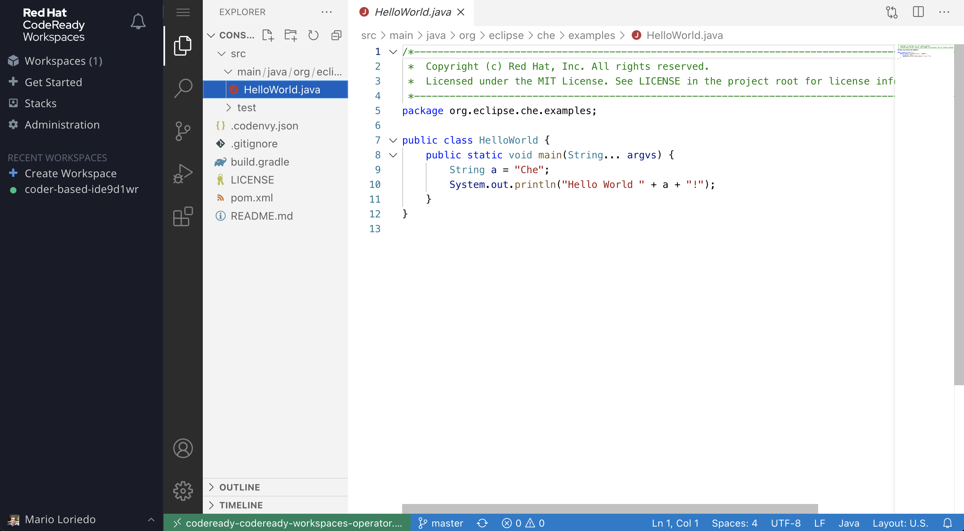Screen dimensions: 964x531
Task: Split the editor to the right
Action: 918,12
